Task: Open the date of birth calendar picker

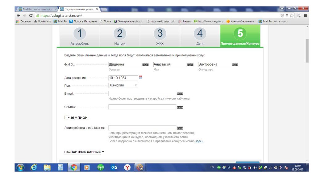Action: 141,77
